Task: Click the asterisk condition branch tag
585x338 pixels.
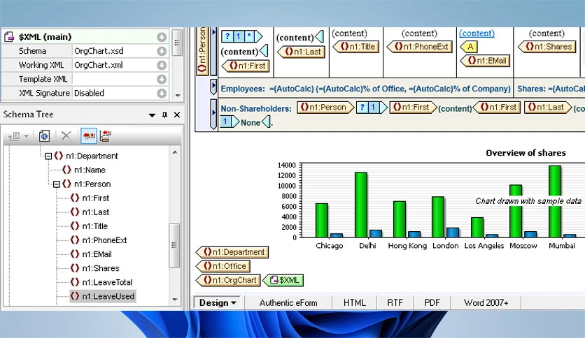Action: (x=250, y=36)
